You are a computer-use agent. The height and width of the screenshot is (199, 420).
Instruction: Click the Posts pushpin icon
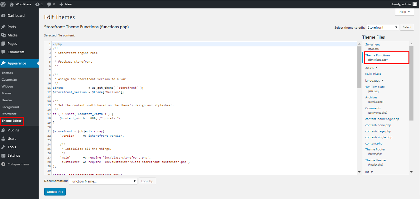(3, 27)
